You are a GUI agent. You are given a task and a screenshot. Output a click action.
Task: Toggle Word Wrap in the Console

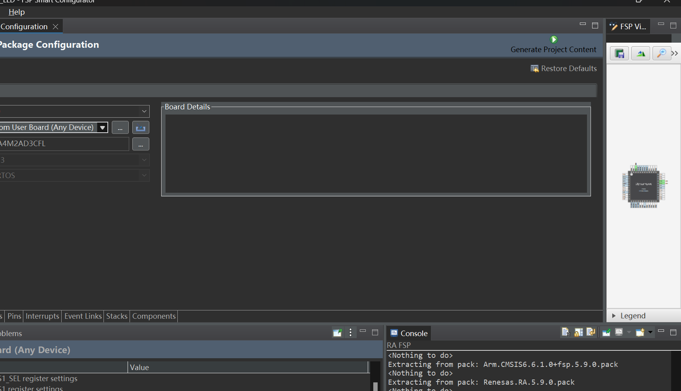click(591, 332)
